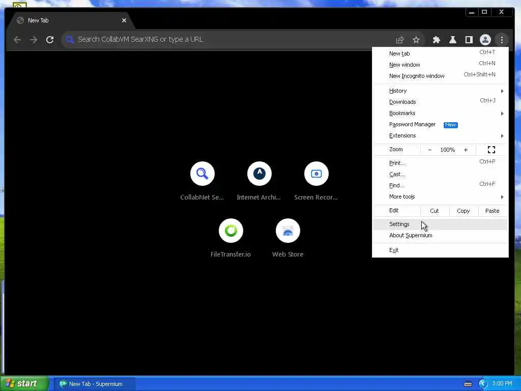This screenshot has height=391, width=521.
Task: Close the New Tab tab
Action: (x=124, y=20)
